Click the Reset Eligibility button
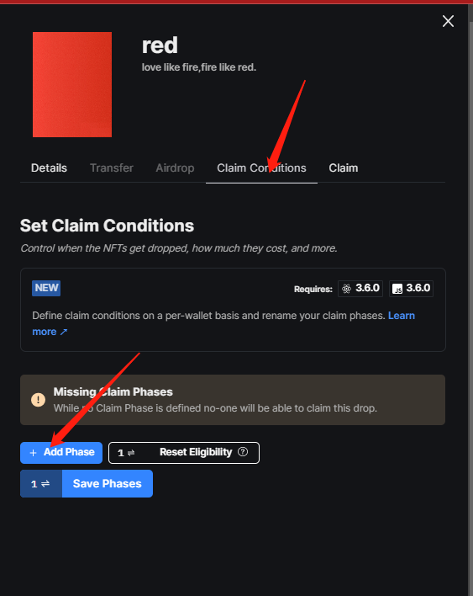The image size is (473, 596). click(x=184, y=453)
